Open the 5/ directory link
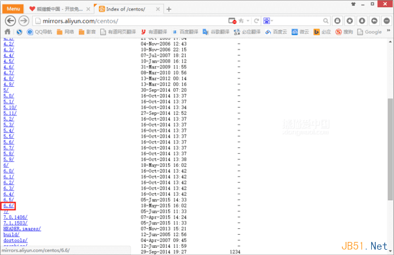Screen dimensions: 394x255 click(6, 90)
